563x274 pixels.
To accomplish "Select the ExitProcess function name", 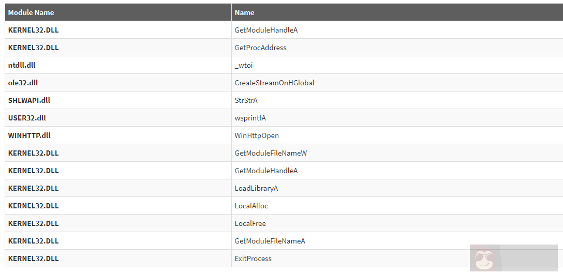I will click(x=253, y=258).
